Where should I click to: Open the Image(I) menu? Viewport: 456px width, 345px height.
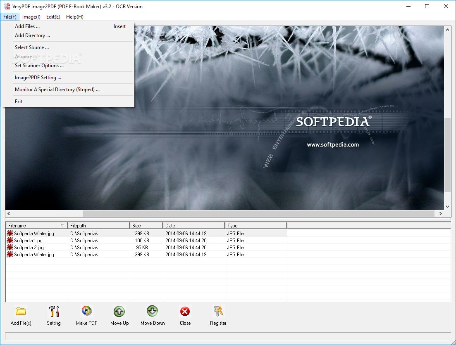point(31,17)
